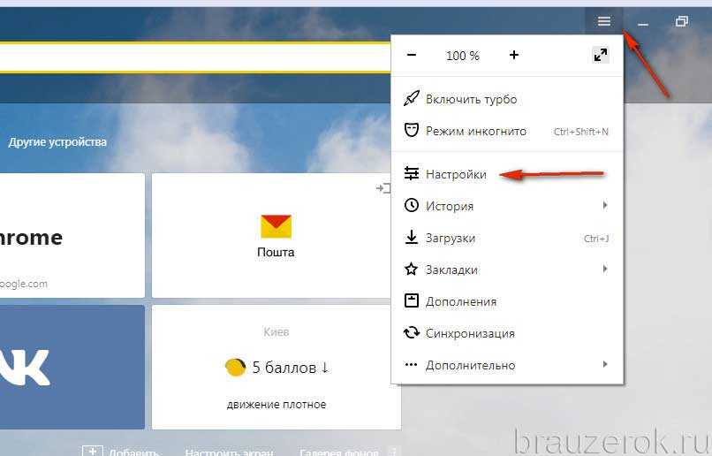Image resolution: width=712 pixels, height=456 pixels.
Task: Select Дополнения menu item
Action: [x=507, y=301]
